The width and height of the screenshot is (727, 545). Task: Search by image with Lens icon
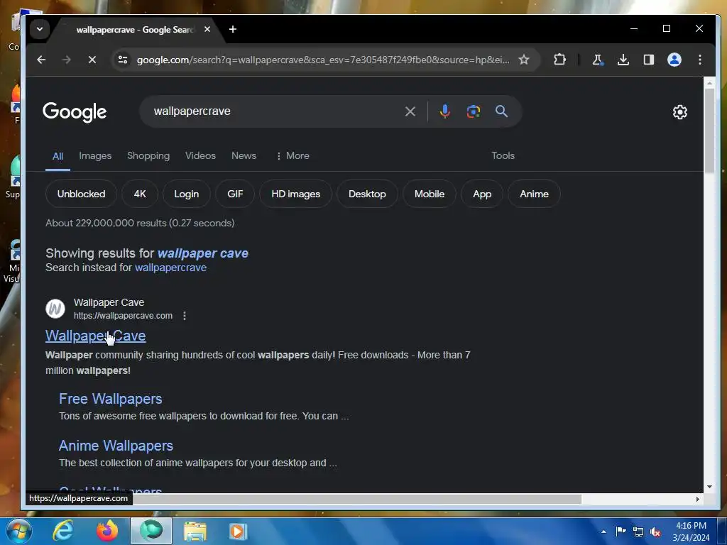[x=474, y=111]
